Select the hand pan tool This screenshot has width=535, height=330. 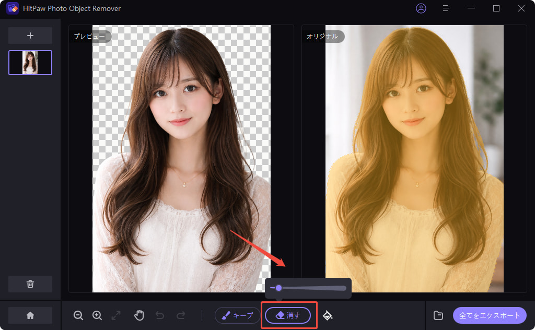click(139, 315)
